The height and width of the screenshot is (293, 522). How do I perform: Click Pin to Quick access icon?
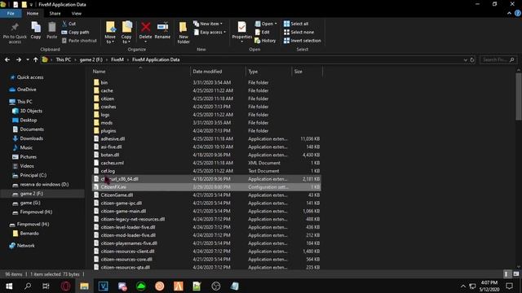[x=15, y=27]
